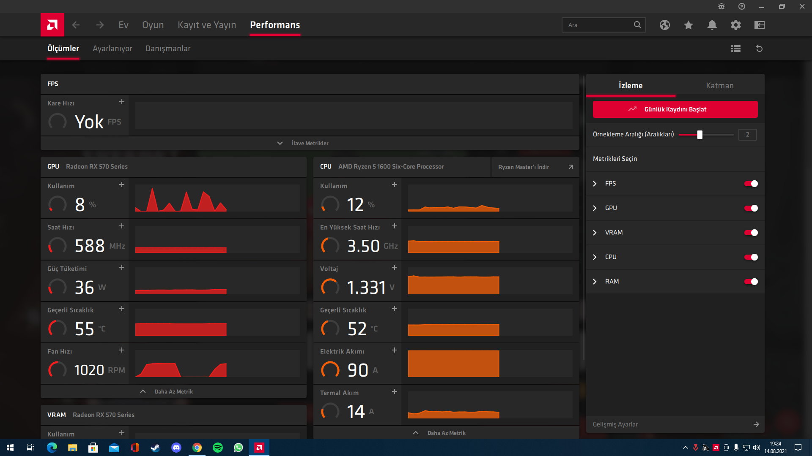Open the Kayıt ve Yayın tab
The image size is (812, 456).
tap(207, 25)
